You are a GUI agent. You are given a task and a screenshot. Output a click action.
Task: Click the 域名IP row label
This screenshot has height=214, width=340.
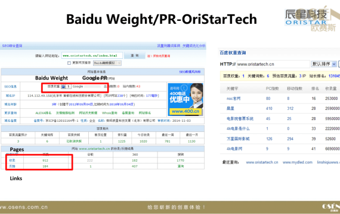point(10,96)
